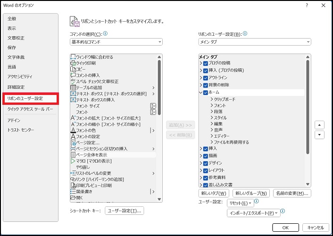Uncheck the ブログの投稿 tab checkbox
The width and height of the screenshot is (333, 236).
pyautogui.click(x=205, y=63)
